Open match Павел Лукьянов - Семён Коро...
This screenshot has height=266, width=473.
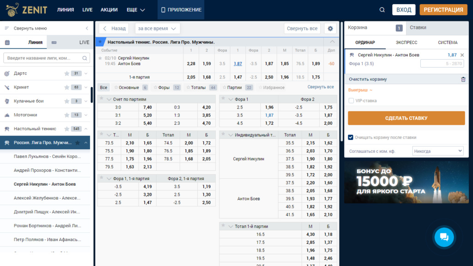47,157
